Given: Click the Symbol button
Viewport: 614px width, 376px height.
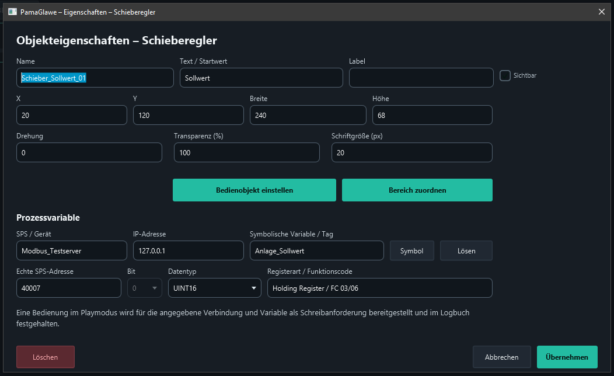Looking at the screenshot, I should coord(411,250).
